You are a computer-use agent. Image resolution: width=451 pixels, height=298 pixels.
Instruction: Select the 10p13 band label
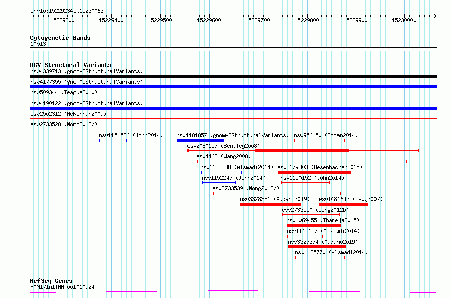38,44
